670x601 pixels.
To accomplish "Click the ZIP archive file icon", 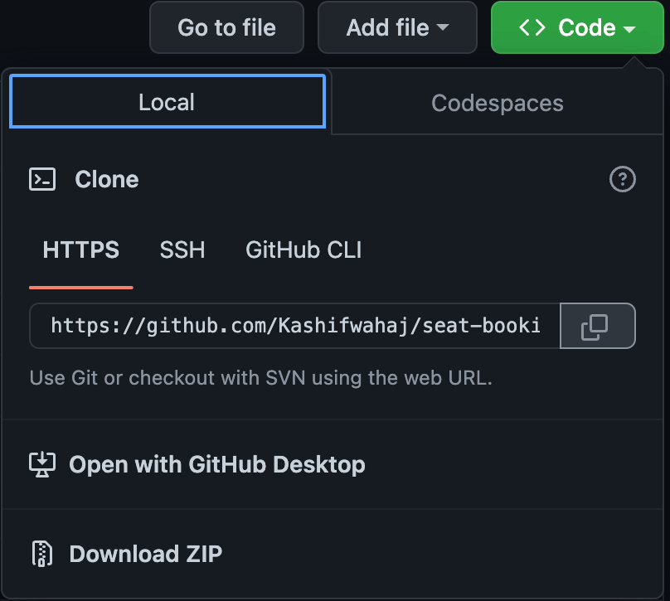I will tap(42, 553).
